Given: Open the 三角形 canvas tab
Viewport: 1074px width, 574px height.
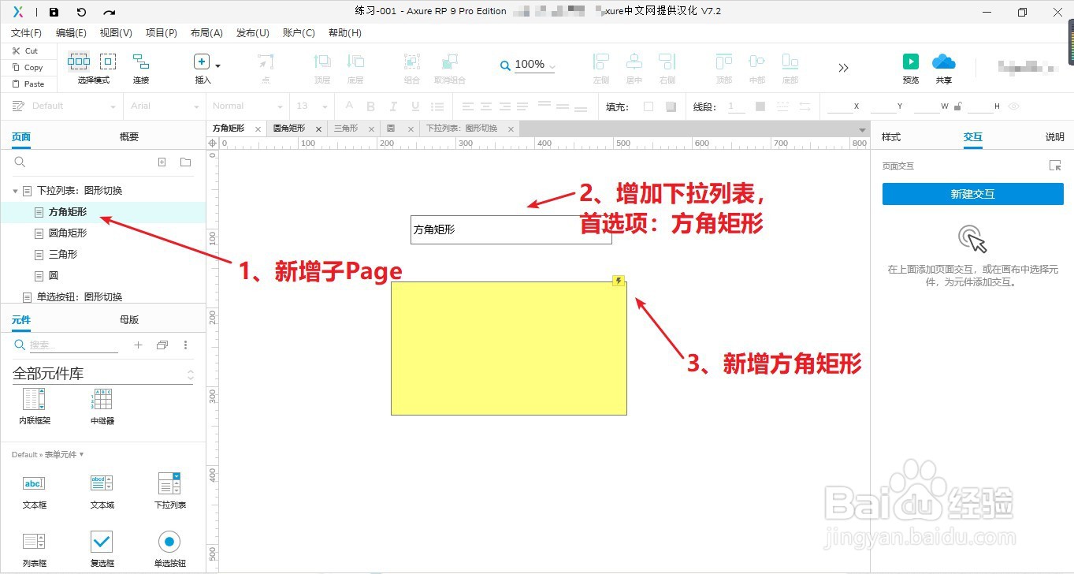Looking at the screenshot, I should click(346, 129).
